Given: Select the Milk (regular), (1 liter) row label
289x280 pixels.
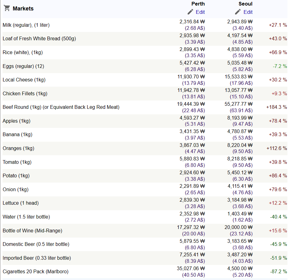Looking at the screenshot, I should click(x=26, y=25).
